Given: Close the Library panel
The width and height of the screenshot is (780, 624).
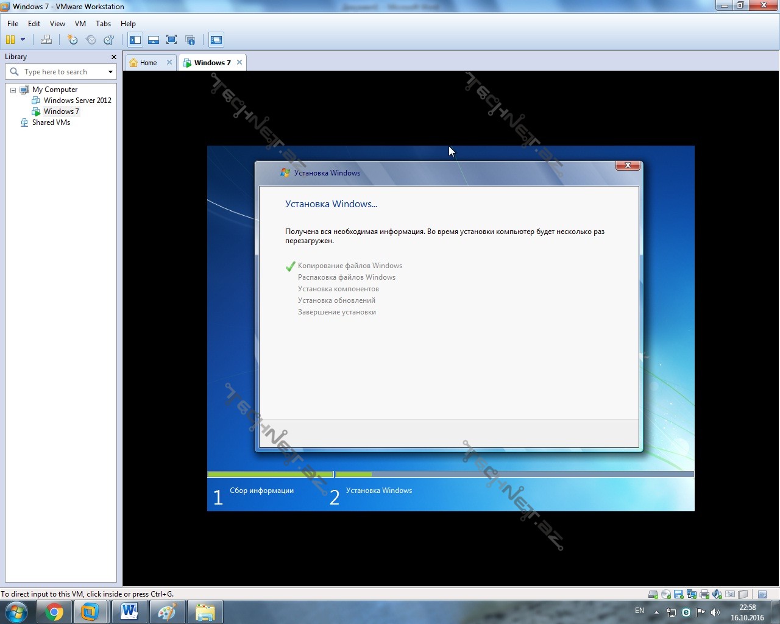Looking at the screenshot, I should pyautogui.click(x=113, y=57).
